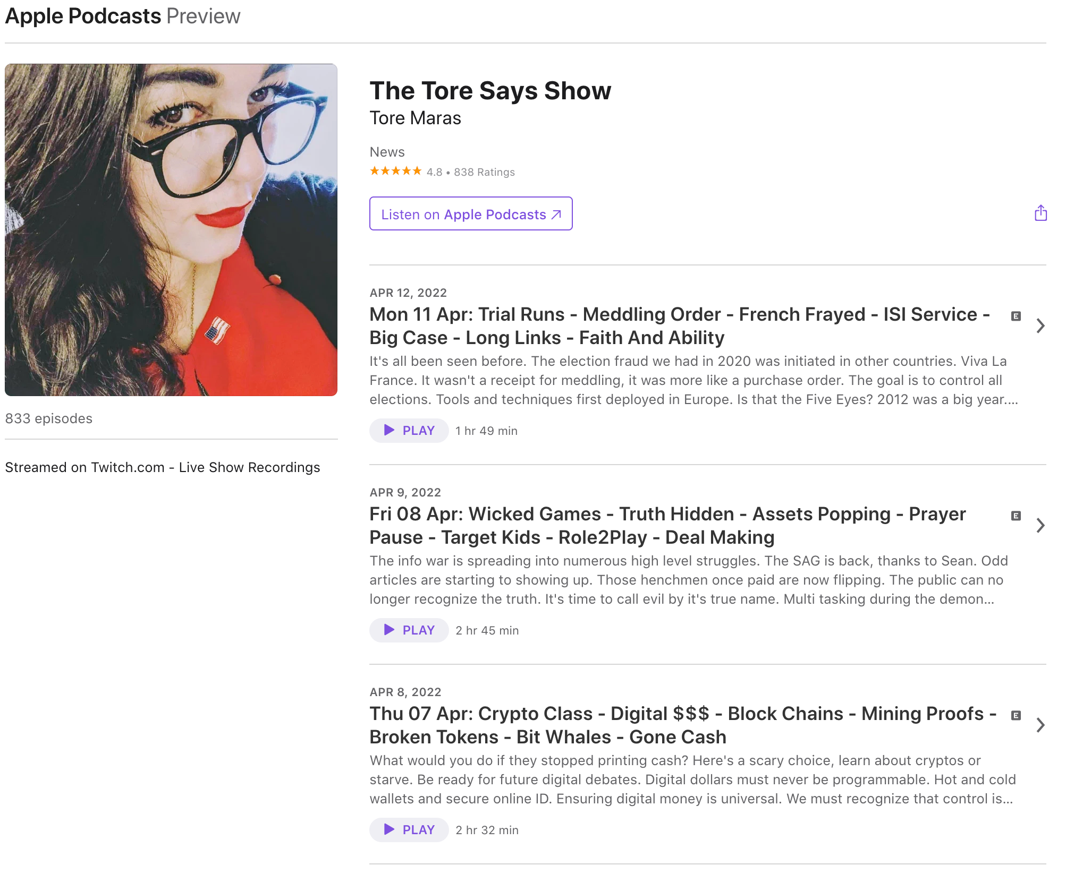The width and height of the screenshot is (1066, 874).
Task: Click the 838 Ratings text
Action: tap(484, 173)
